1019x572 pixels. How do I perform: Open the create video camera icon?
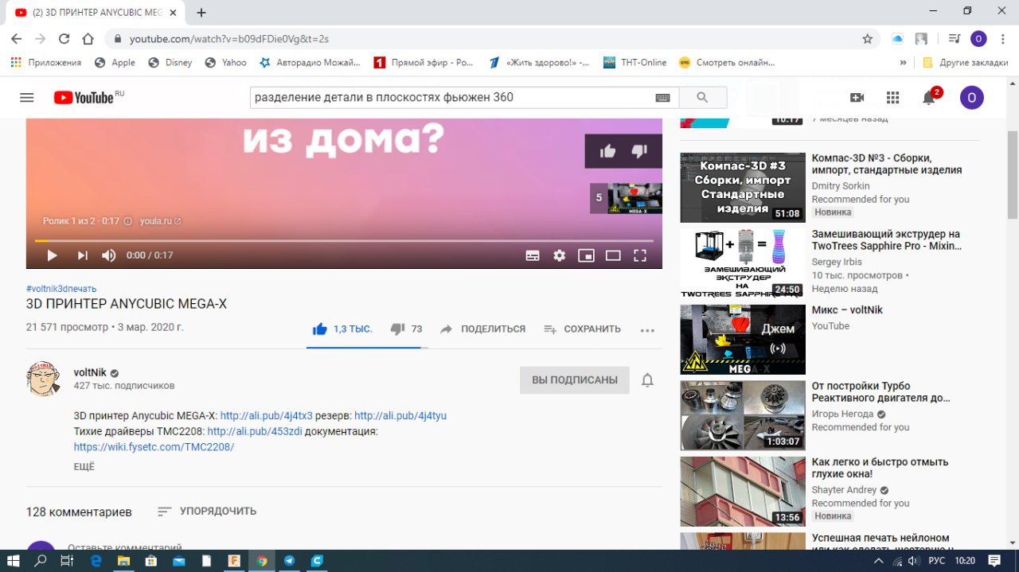tap(857, 97)
